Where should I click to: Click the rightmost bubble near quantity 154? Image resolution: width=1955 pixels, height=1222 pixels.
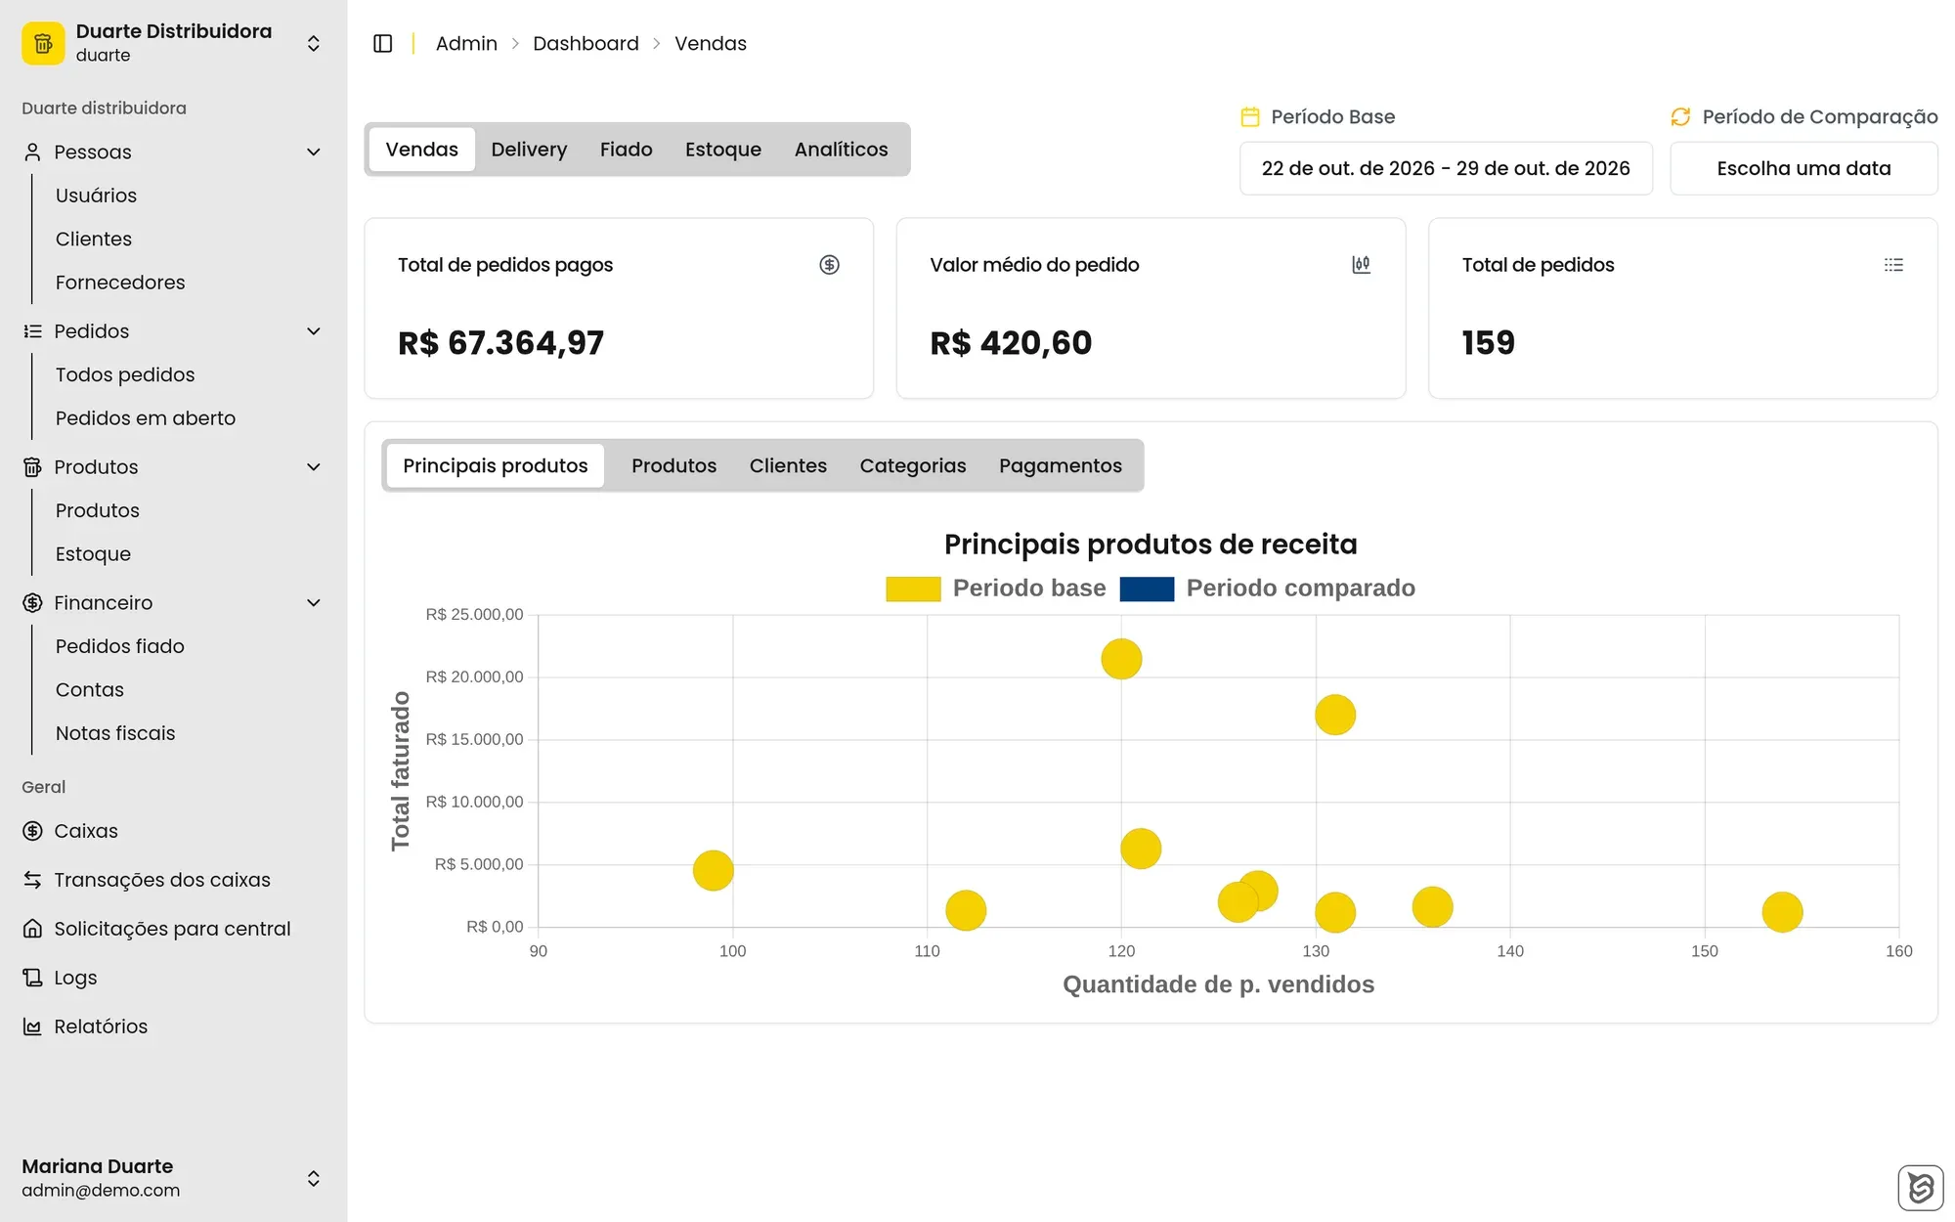click(x=1782, y=912)
